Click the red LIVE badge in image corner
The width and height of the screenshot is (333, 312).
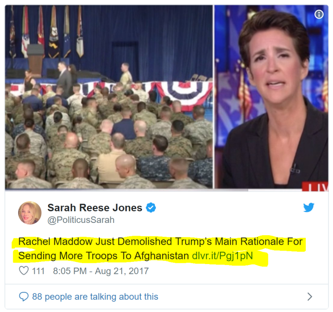[x=315, y=186]
